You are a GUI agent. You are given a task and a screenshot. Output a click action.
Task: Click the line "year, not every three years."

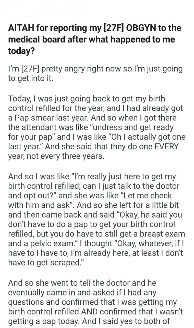point(56,156)
